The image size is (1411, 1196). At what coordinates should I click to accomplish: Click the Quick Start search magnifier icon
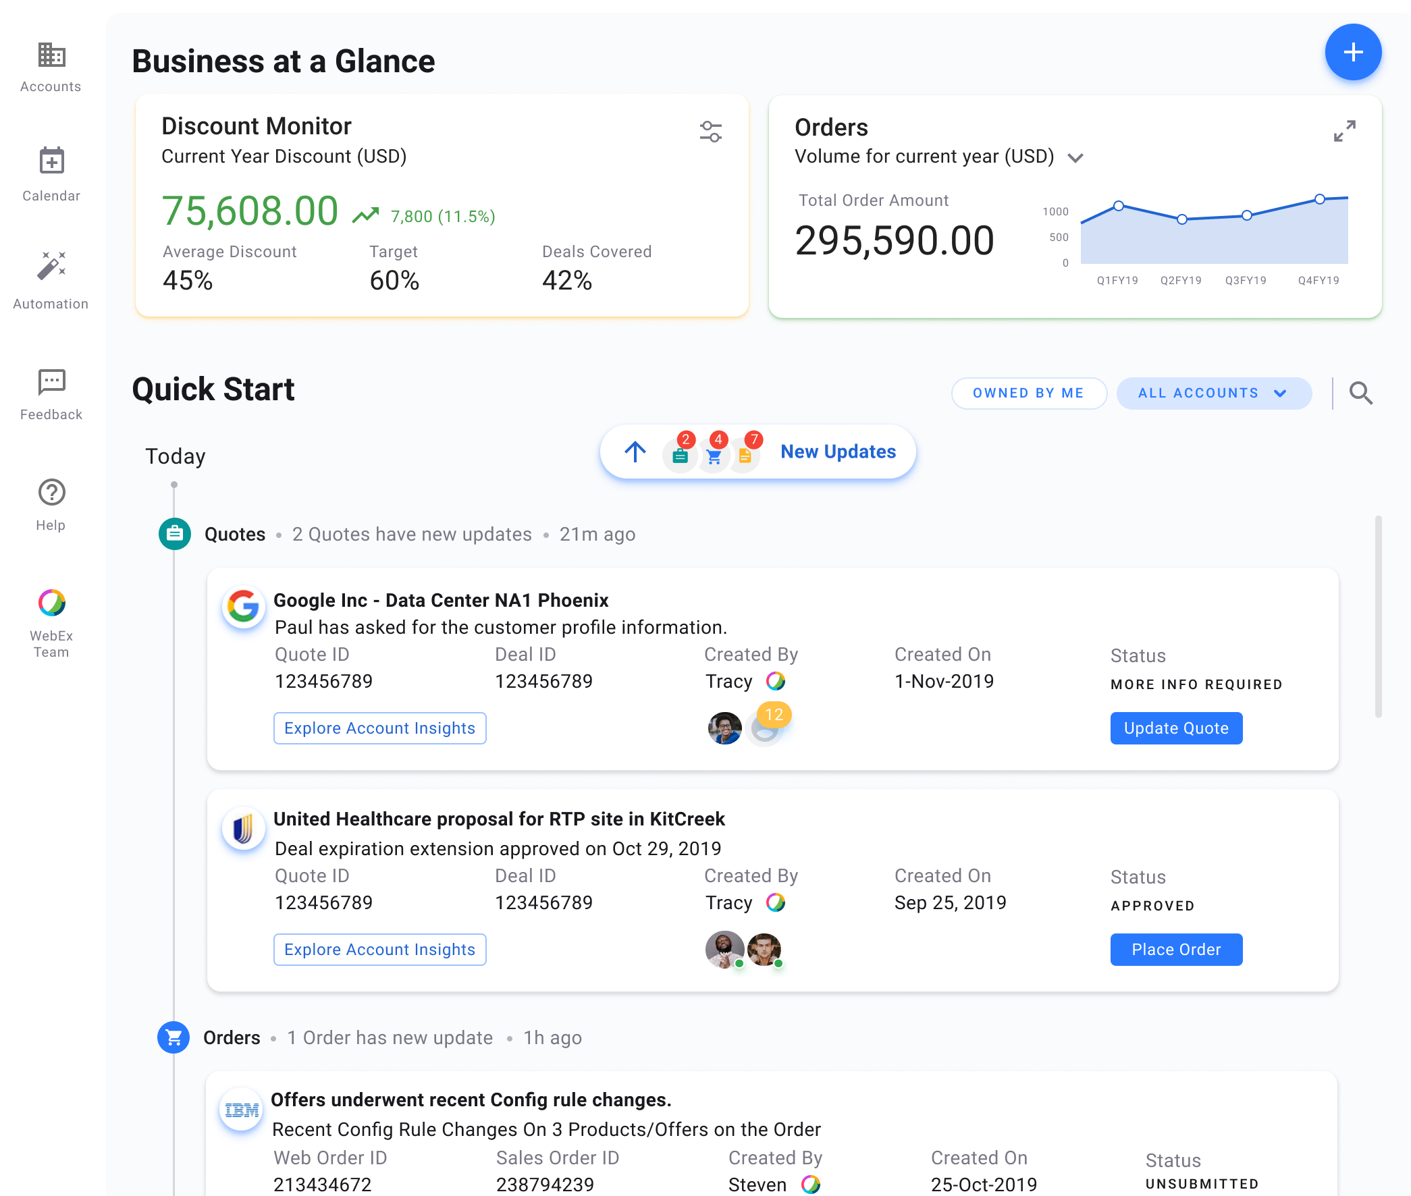click(1360, 393)
